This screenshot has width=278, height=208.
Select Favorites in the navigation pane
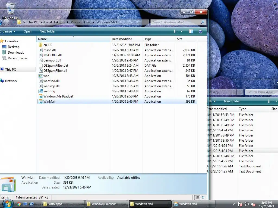[x=11, y=41]
